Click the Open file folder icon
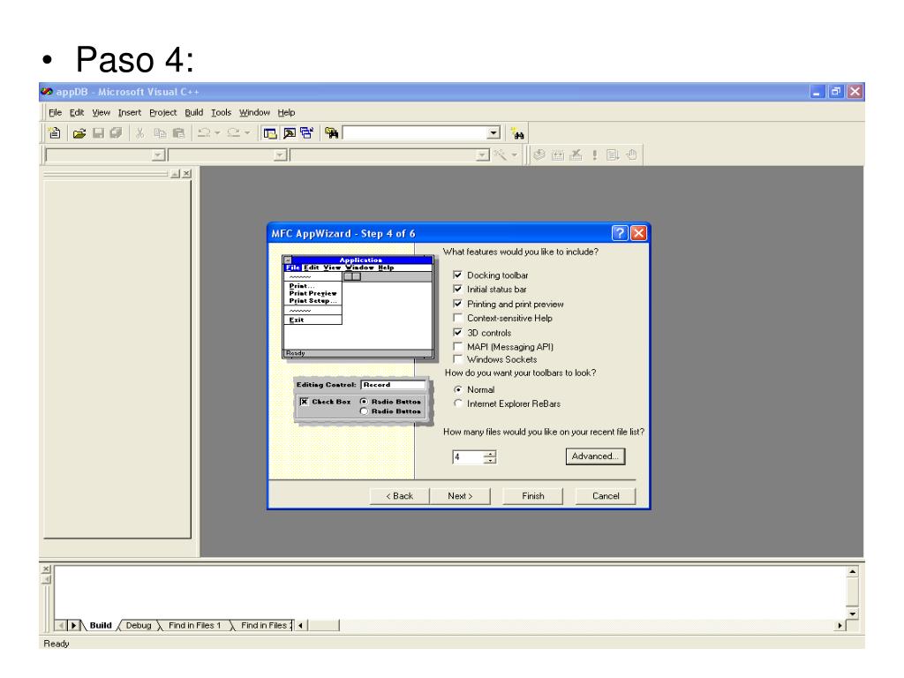This screenshot has width=904, height=678. click(79, 133)
